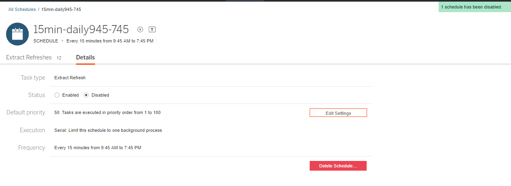
Task: Click the SCHEDULE label under the title
Action: click(46, 41)
